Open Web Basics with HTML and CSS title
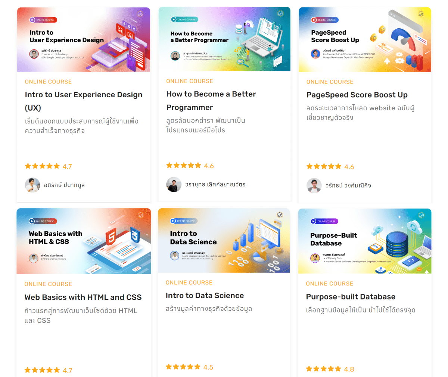The width and height of the screenshot is (448, 377). [x=83, y=297]
